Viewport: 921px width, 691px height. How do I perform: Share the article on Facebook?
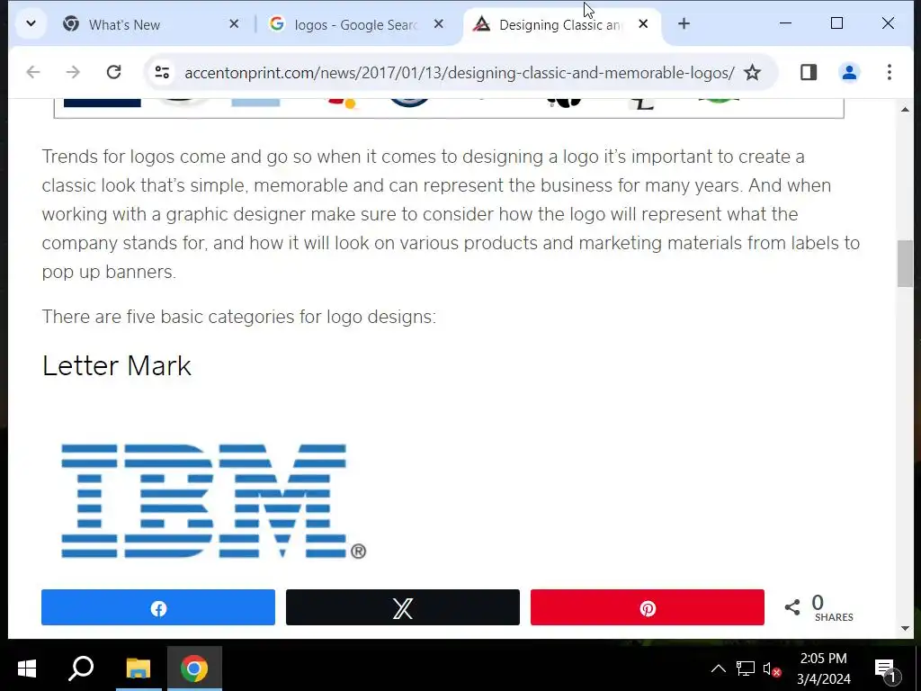pyautogui.click(x=158, y=607)
